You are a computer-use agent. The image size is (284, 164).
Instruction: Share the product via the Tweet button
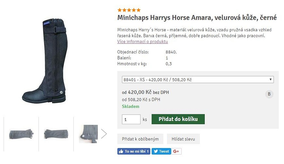point(161,151)
